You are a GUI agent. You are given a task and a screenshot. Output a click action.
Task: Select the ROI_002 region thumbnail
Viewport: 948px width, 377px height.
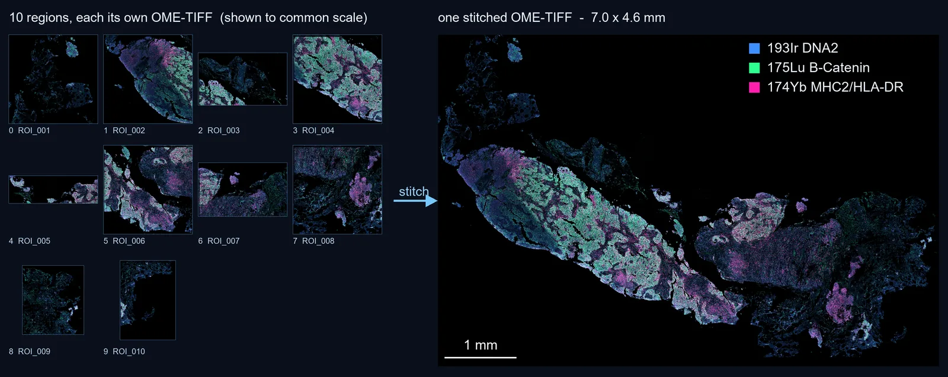[x=148, y=79]
